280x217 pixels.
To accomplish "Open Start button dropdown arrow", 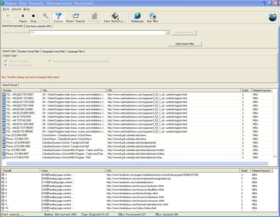I will tap(15, 17).
